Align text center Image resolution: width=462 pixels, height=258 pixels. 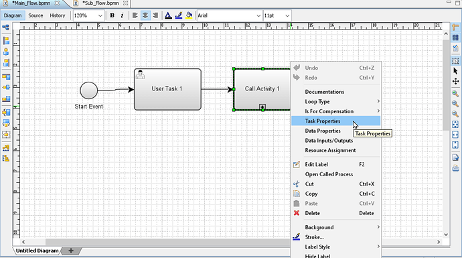pyautogui.click(x=145, y=15)
